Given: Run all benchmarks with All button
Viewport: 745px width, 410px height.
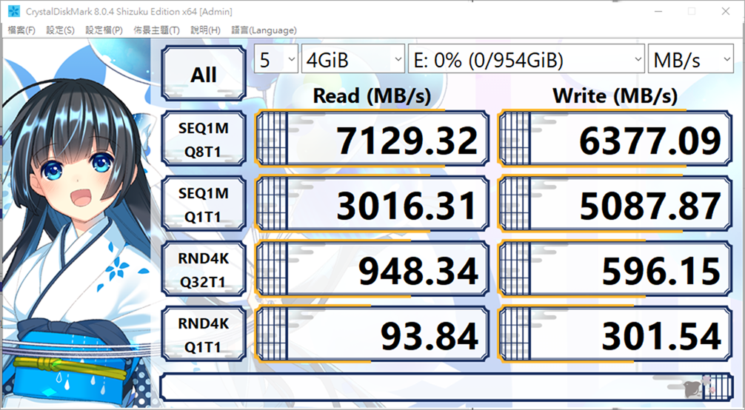Looking at the screenshot, I should tap(204, 74).
